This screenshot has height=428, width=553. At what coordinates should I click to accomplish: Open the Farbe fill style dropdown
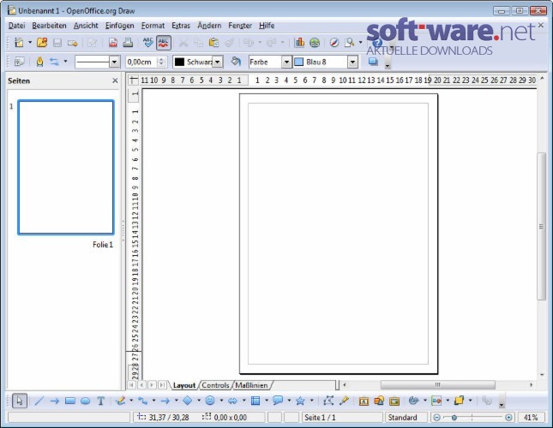[286, 62]
